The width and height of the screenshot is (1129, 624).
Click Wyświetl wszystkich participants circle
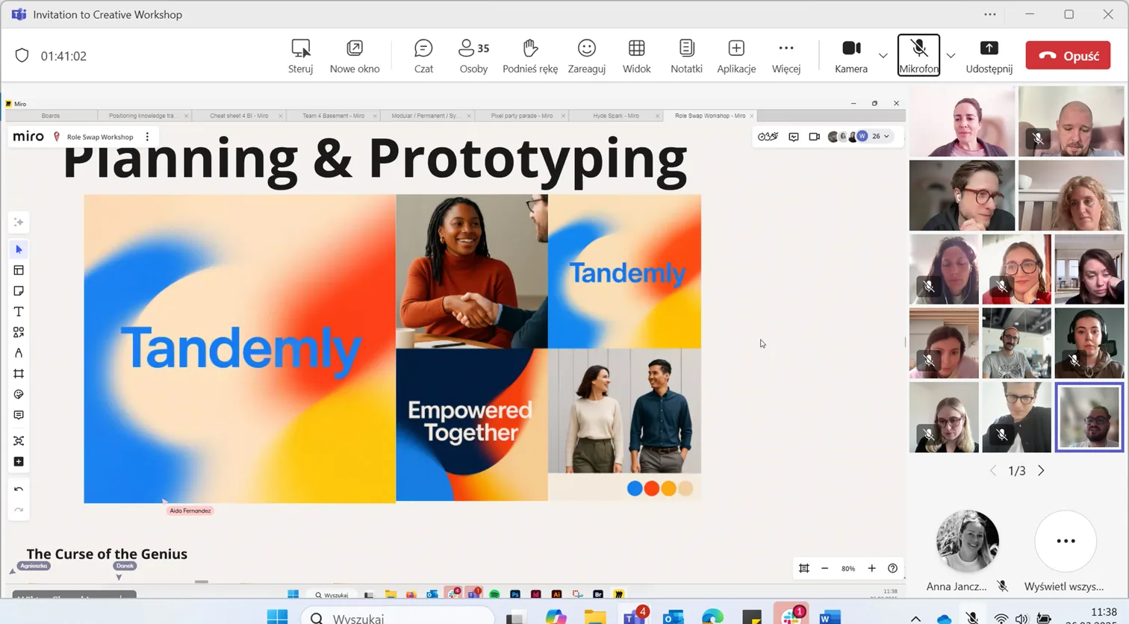click(x=1066, y=541)
